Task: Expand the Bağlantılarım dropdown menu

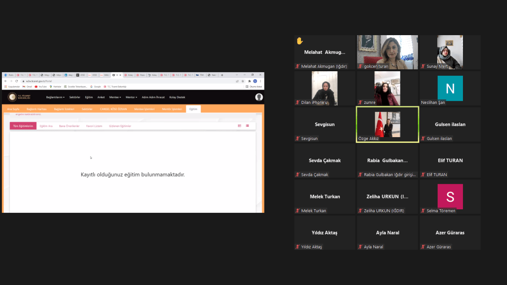Action: tap(55, 97)
